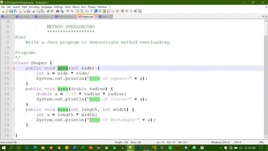Collapse the class Shapes fold marker
The image size is (268, 151).
click(x=14, y=63)
